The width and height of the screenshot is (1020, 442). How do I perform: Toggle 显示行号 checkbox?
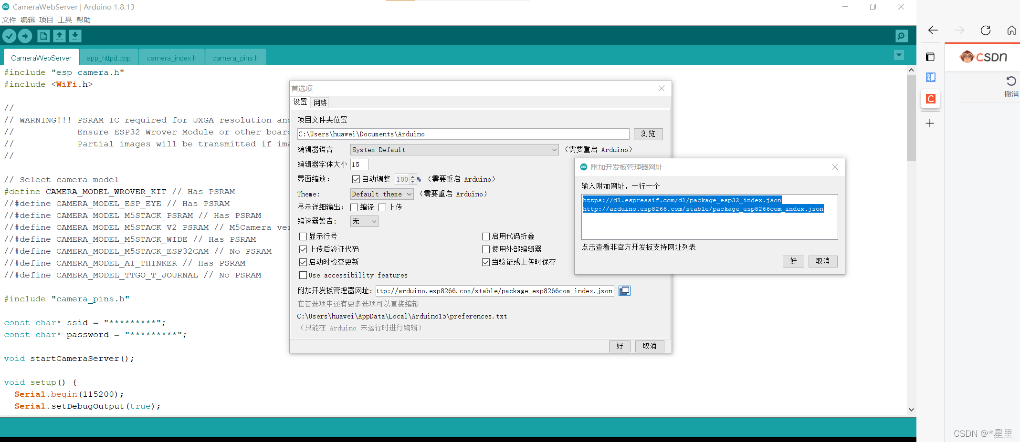pyautogui.click(x=303, y=236)
